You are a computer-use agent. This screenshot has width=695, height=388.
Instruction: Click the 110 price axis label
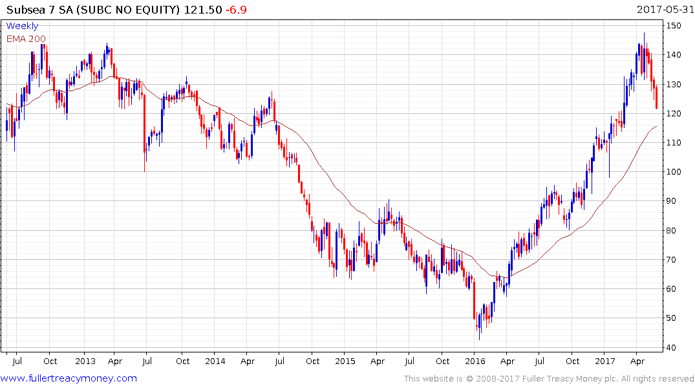[x=674, y=143]
